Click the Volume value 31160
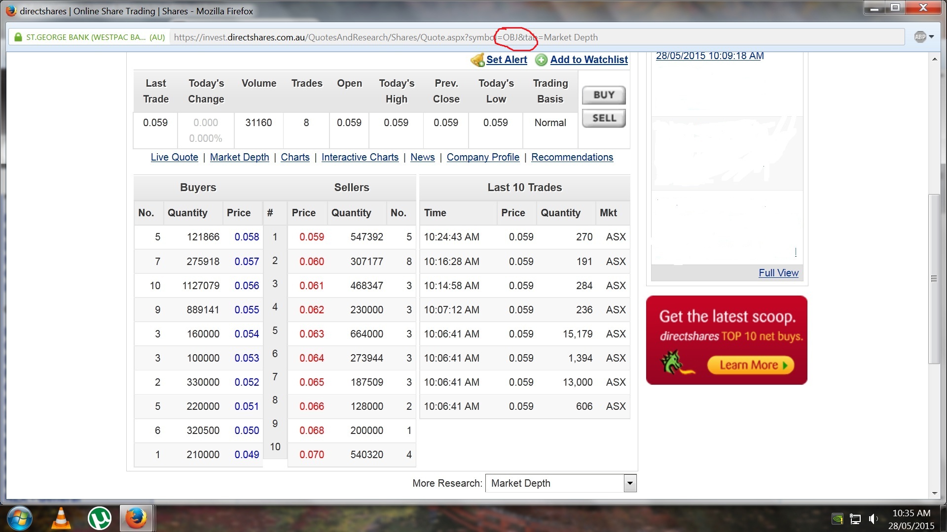 tap(258, 123)
